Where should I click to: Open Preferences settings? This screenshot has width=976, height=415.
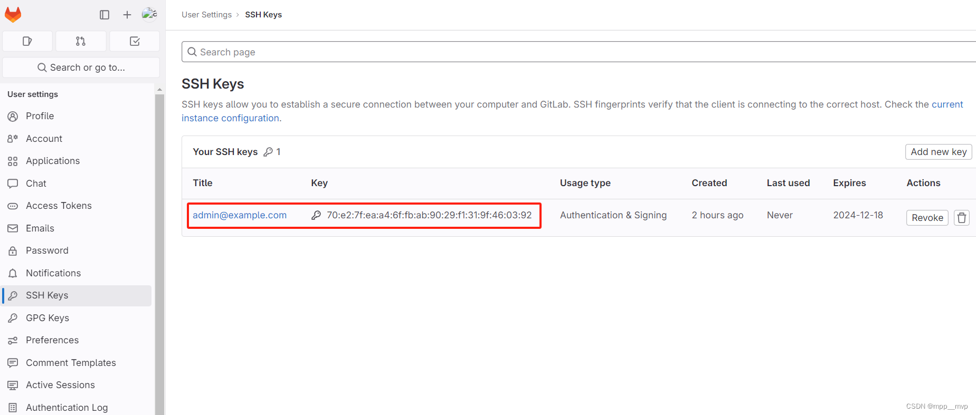click(77, 340)
